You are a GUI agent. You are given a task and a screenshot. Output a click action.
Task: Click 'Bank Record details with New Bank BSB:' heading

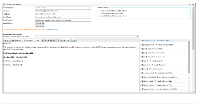tap(18, 53)
